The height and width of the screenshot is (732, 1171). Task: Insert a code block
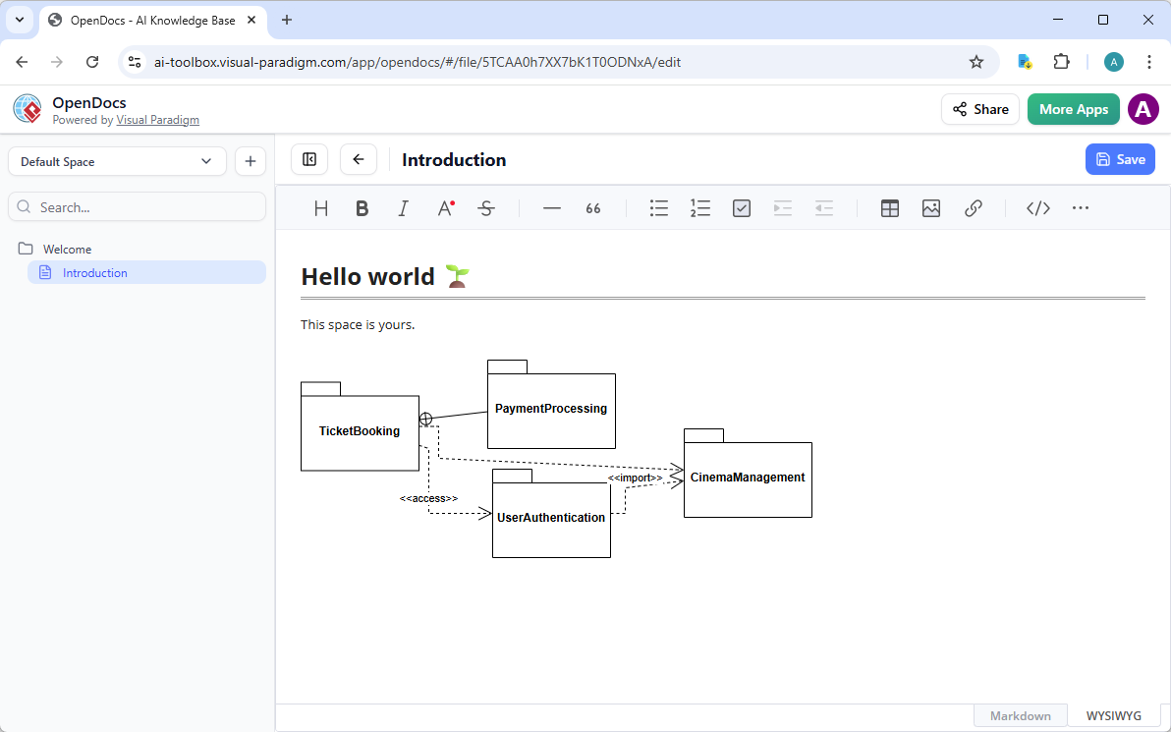pos(1037,207)
